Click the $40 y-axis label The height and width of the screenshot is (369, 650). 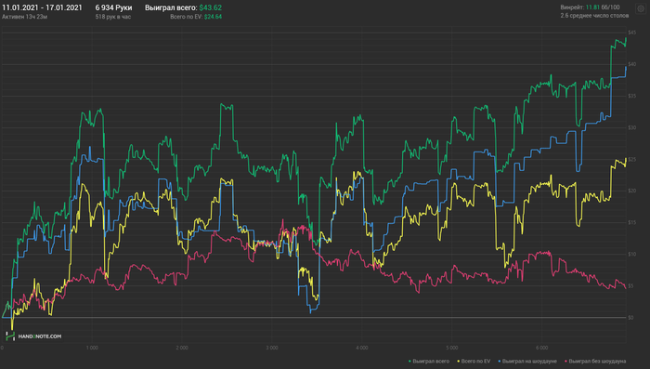[631, 64]
